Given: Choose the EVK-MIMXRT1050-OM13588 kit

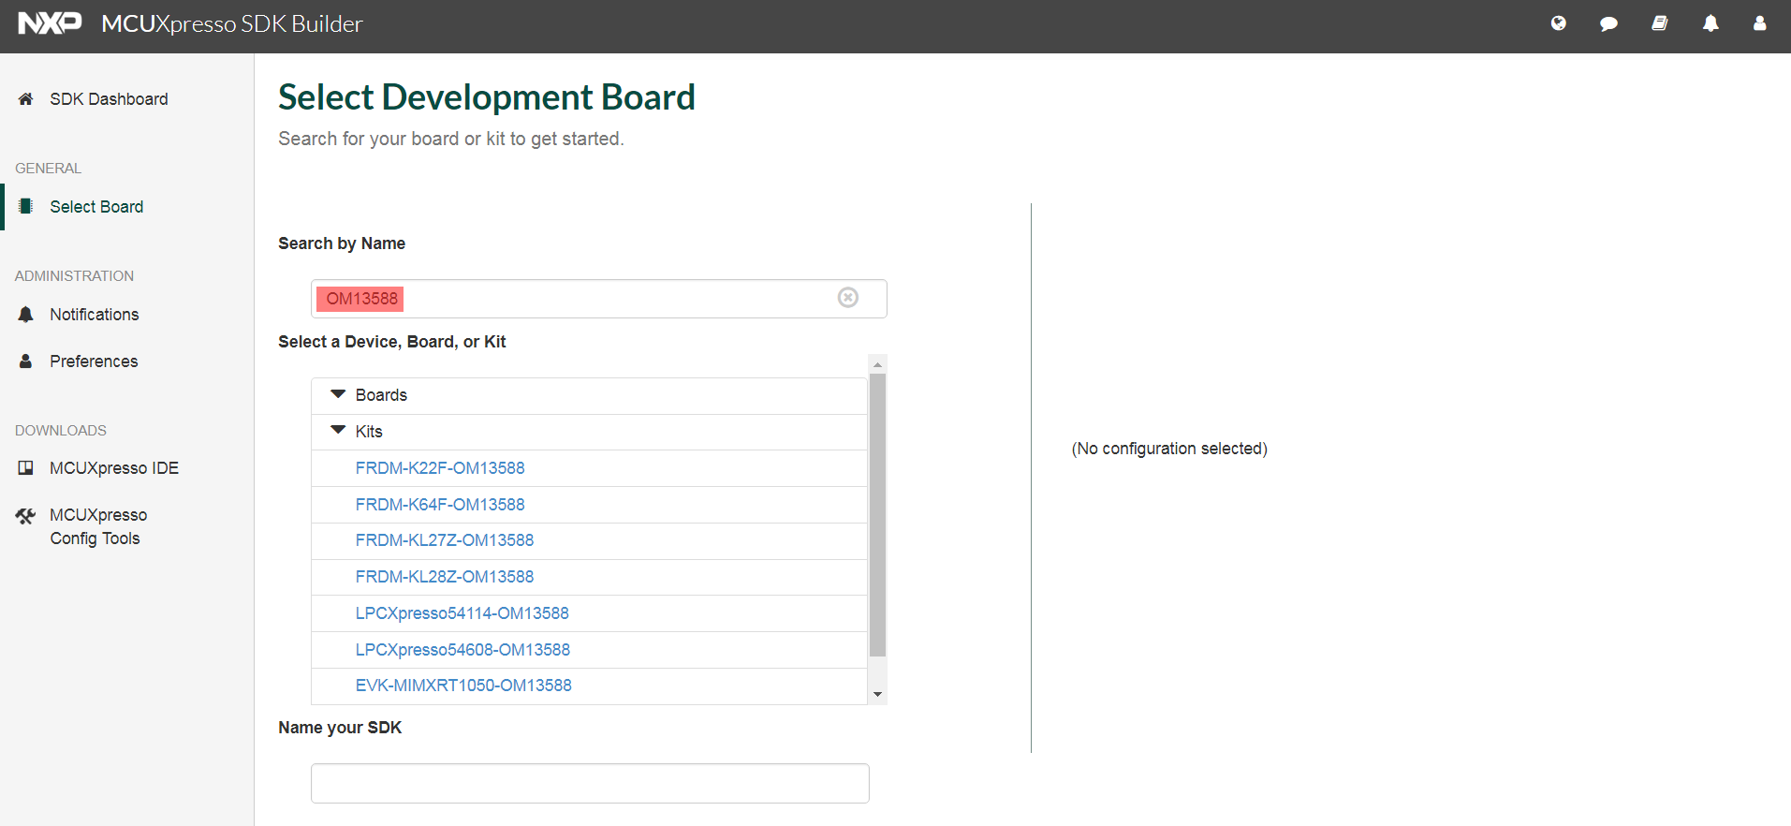Looking at the screenshot, I should tap(463, 686).
